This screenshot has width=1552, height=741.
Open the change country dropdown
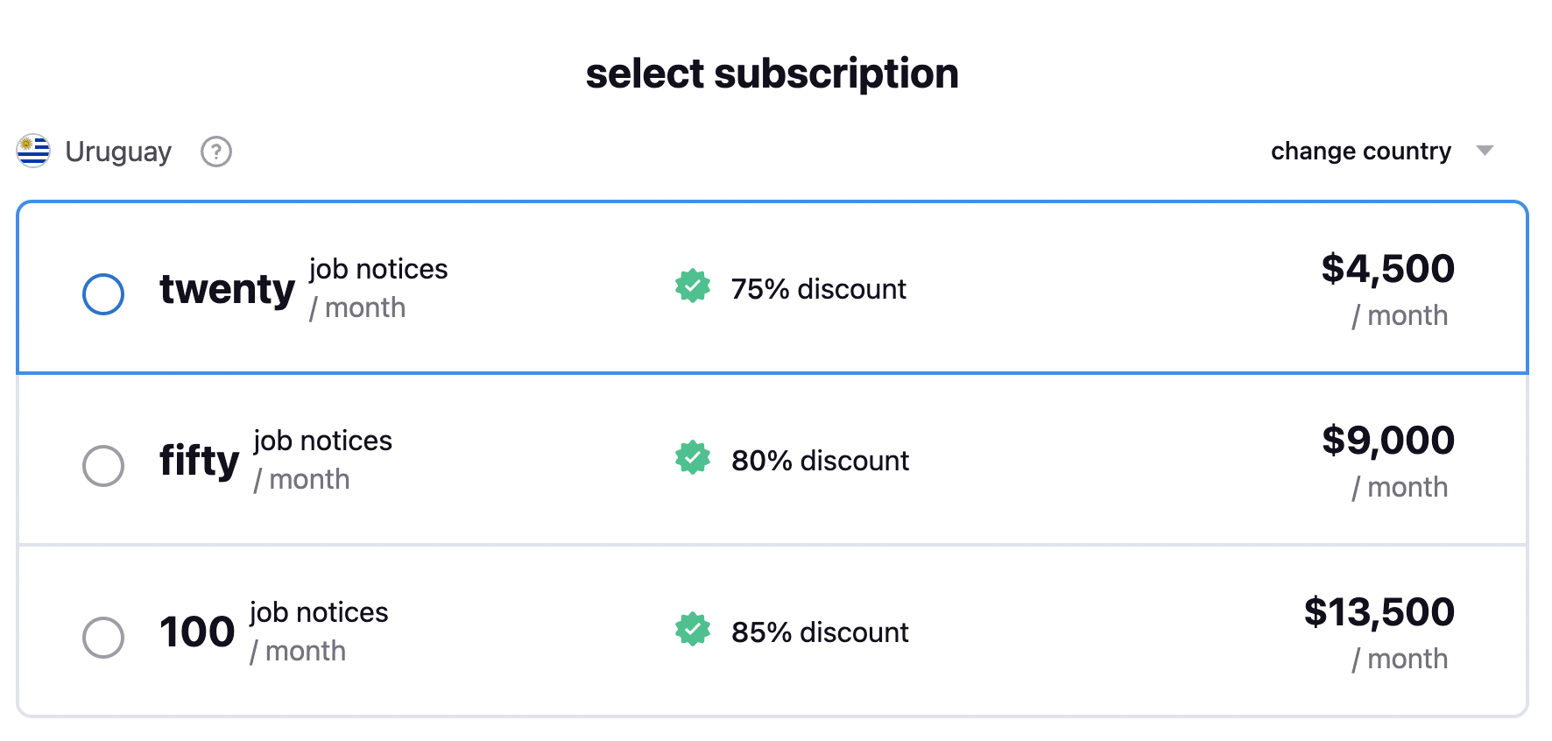pos(1361,151)
